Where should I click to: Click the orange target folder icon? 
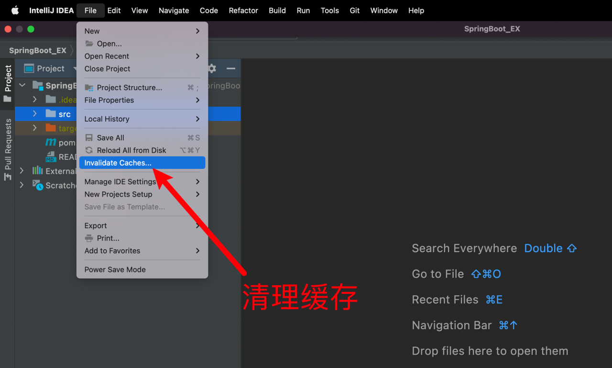pos(51,128)
